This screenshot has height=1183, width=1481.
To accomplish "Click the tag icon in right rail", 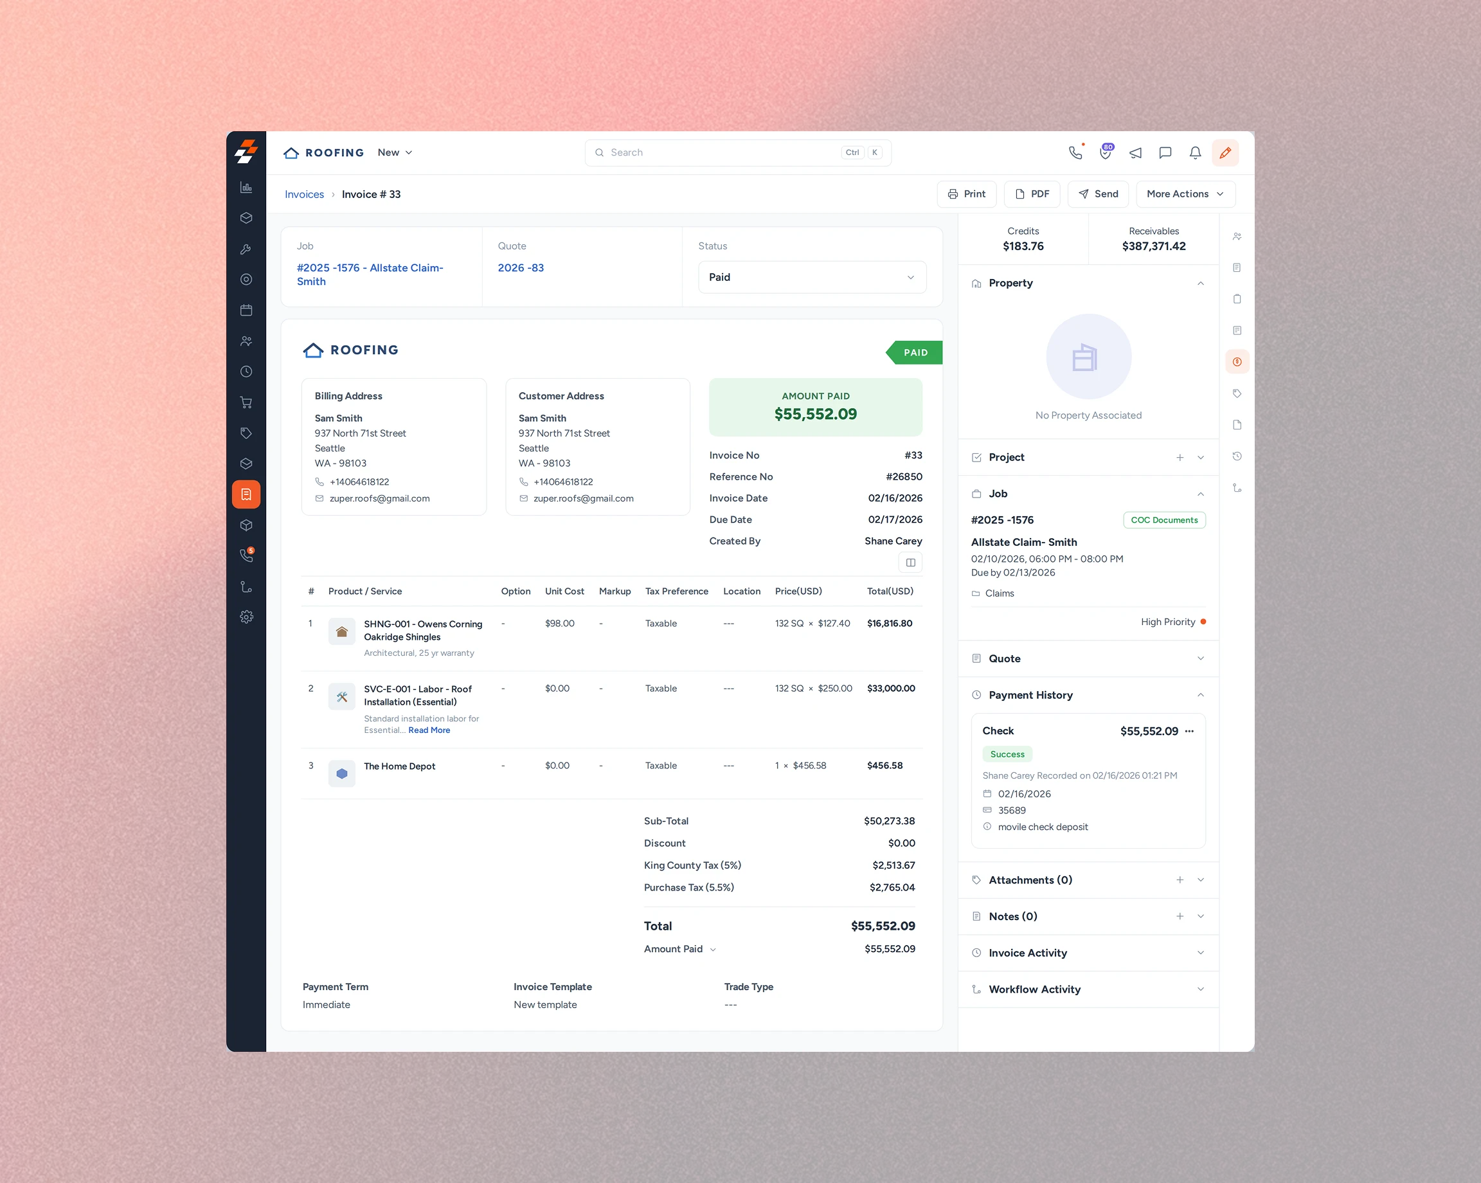I will pyautogui.click(x=1237, y=393).
